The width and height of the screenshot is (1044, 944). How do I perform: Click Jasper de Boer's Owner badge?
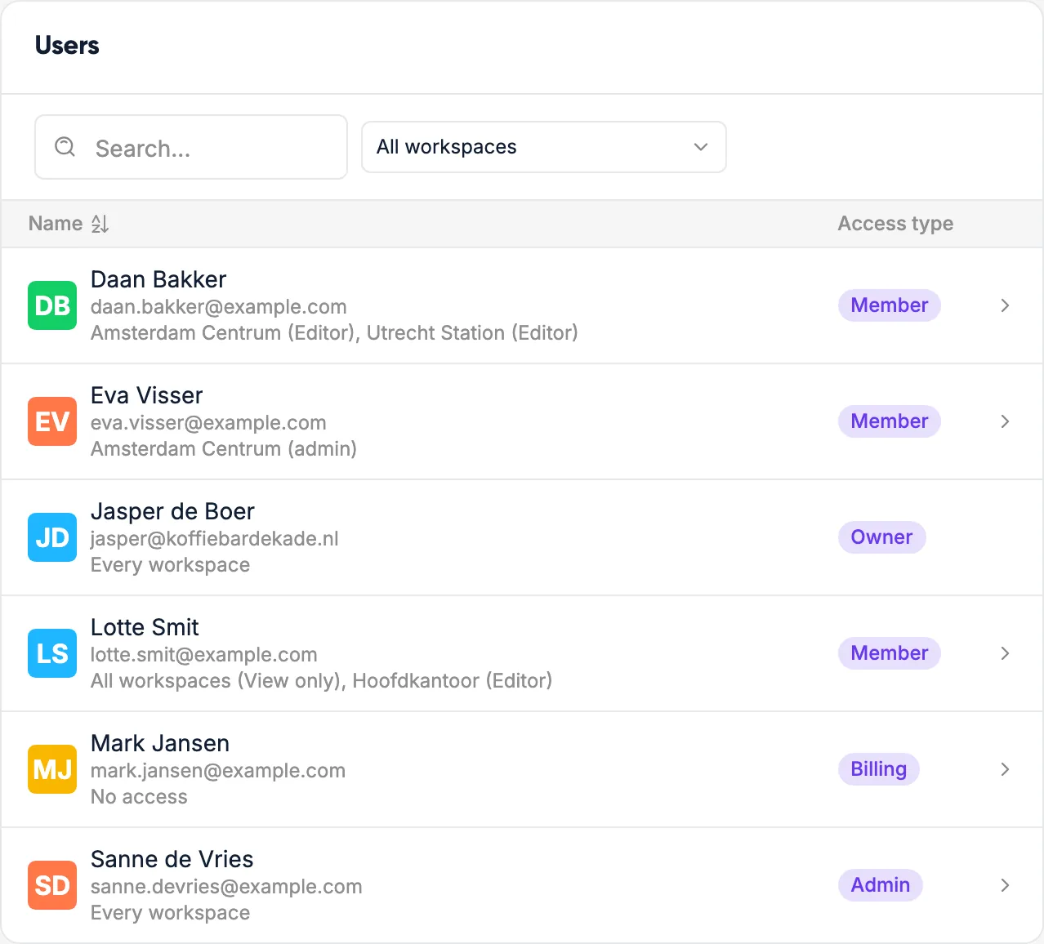[881, 537]
